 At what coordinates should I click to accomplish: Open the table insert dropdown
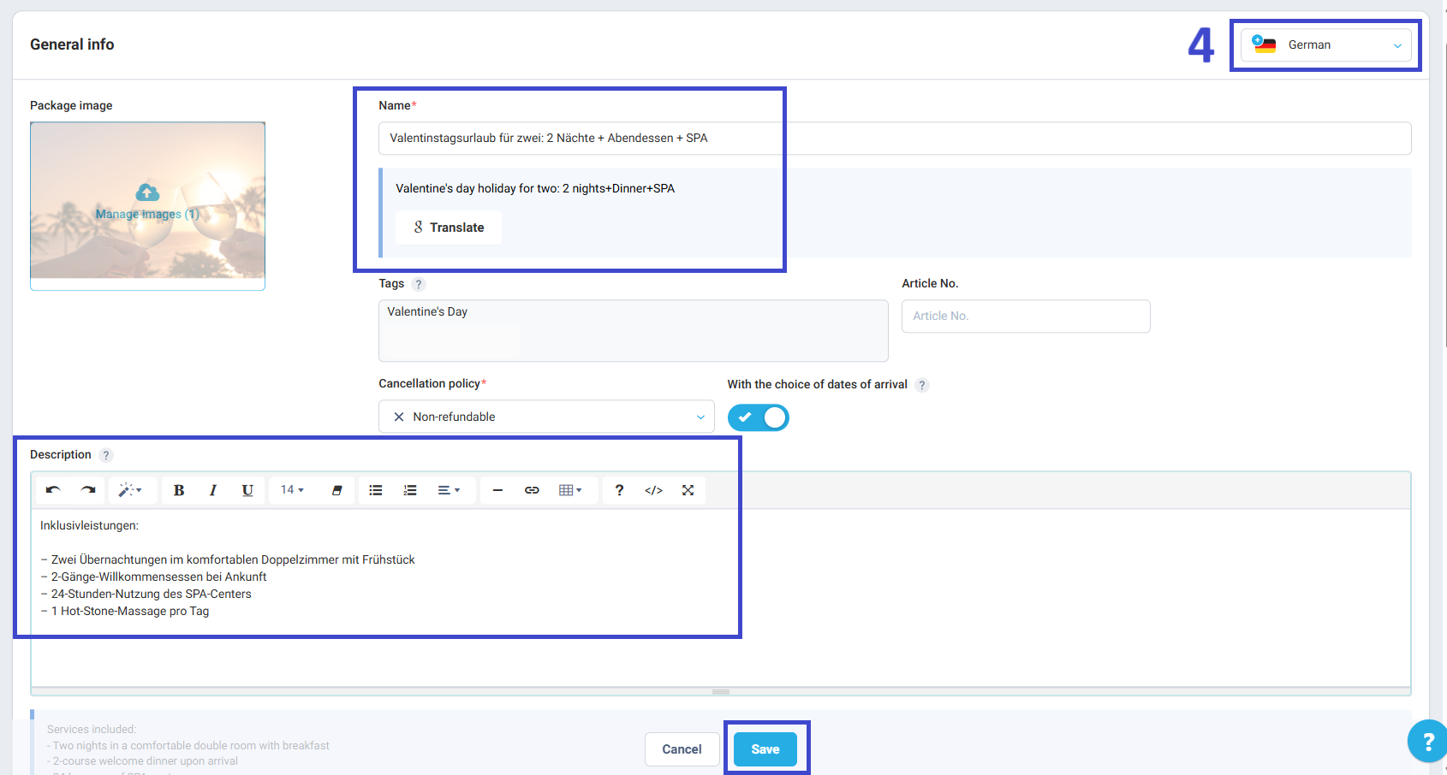point(570,490)
